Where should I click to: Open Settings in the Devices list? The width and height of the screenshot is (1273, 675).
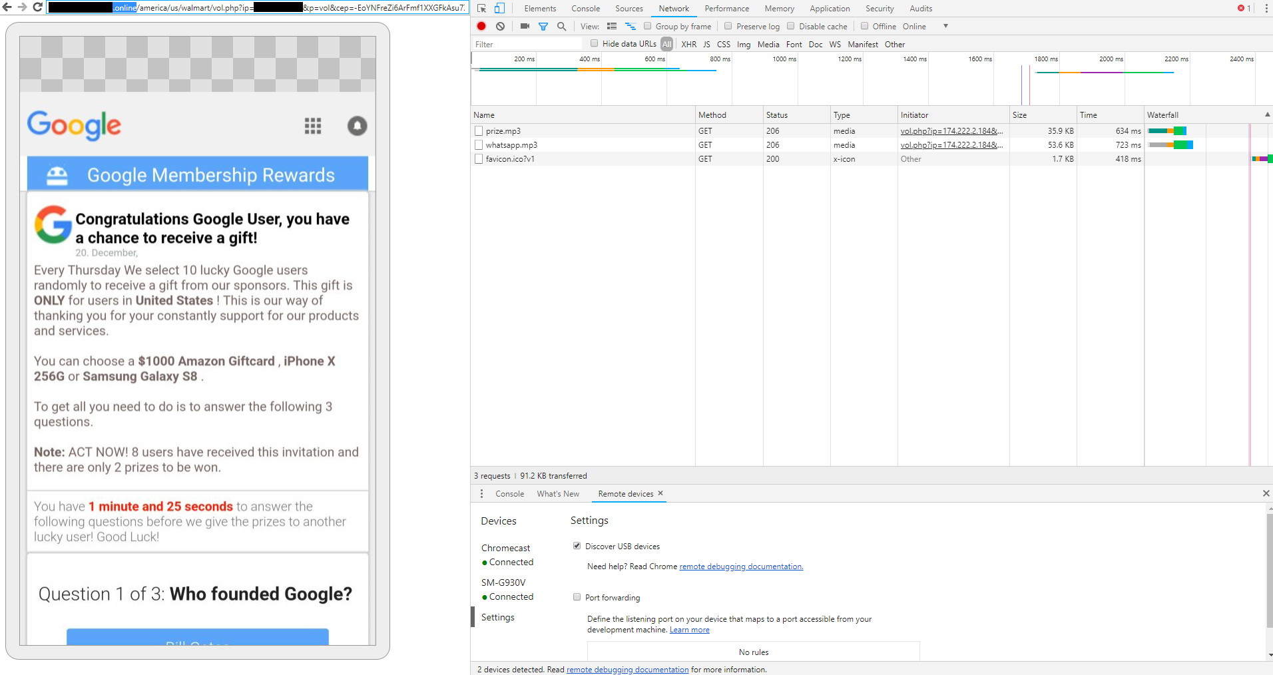[x=497, y=617]
